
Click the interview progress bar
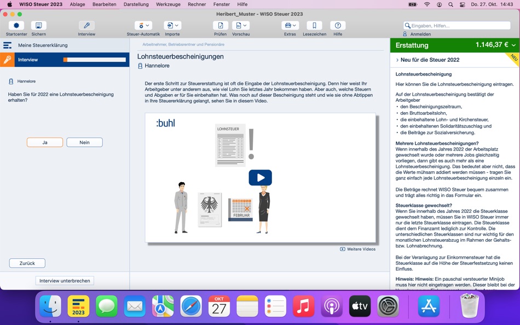95,60
